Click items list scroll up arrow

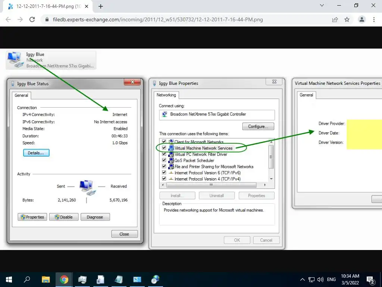(271, 142)
